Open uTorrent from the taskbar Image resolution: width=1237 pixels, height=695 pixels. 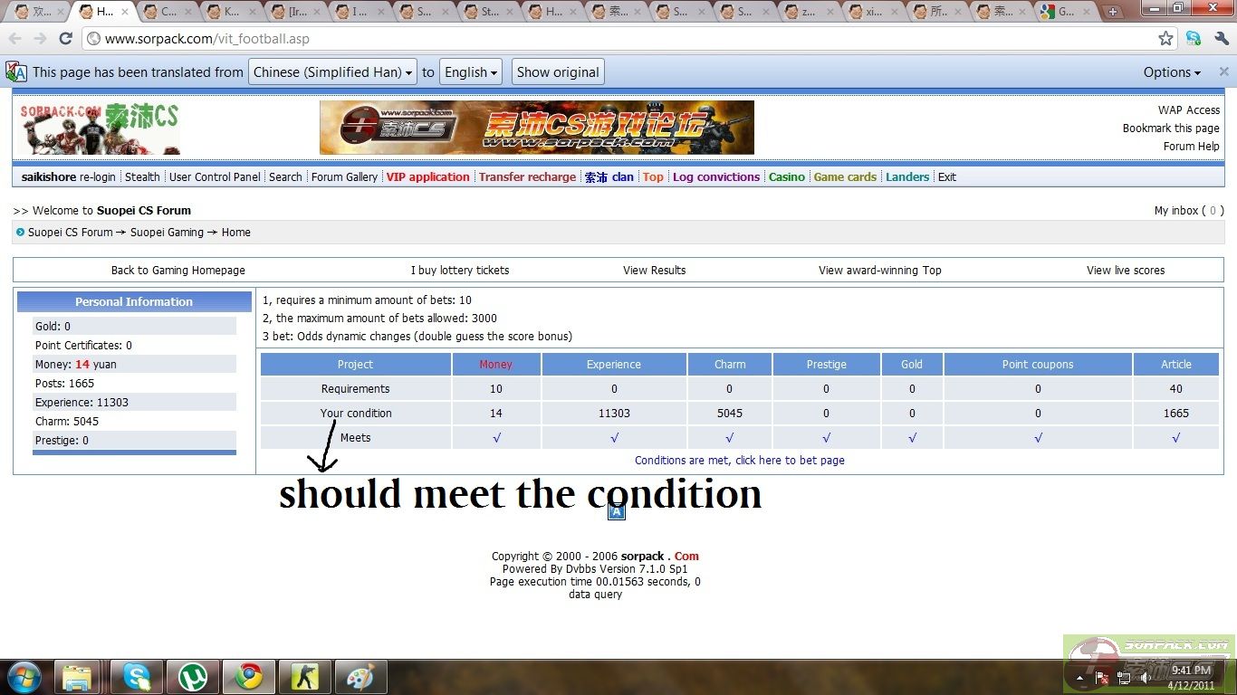pos(193,676)
